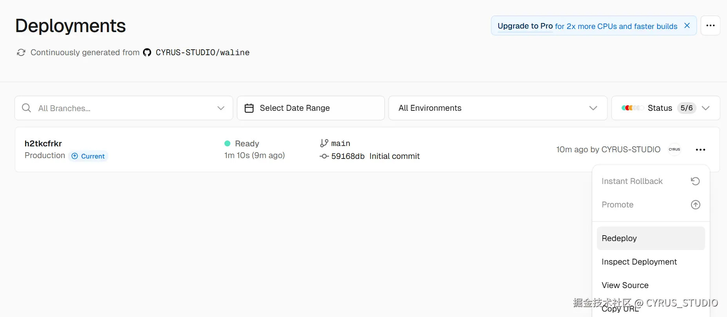This screenshot has width=727, height=317.
Task: Choose Promote in the context menu
Action: [651, 205]
